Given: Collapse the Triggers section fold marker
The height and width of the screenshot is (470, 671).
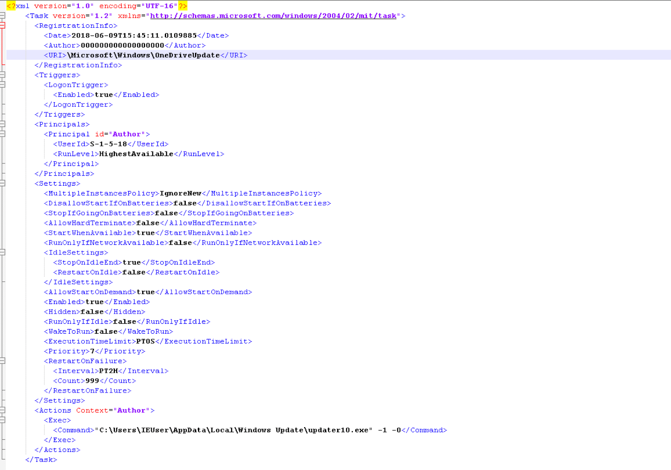Looking at the screenshot, I should tap(2, 75).
